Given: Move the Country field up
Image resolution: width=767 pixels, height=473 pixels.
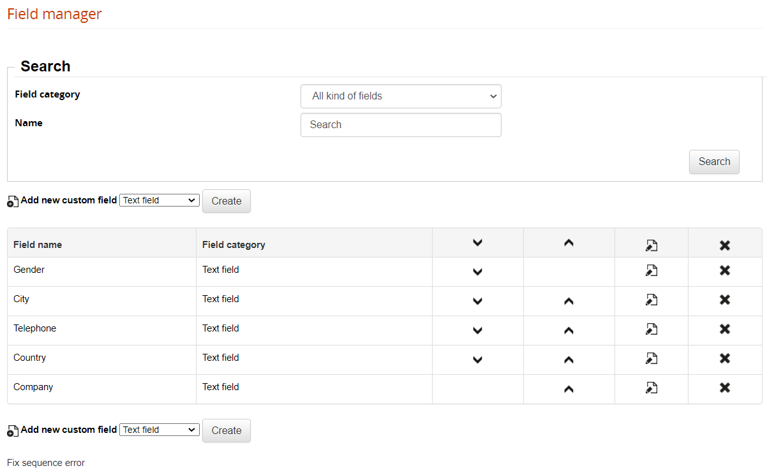Looking at the screenshot, I should coord(569,359).
